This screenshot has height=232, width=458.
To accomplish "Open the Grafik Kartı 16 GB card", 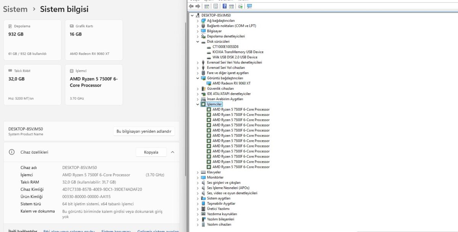I will pos(94,40).
